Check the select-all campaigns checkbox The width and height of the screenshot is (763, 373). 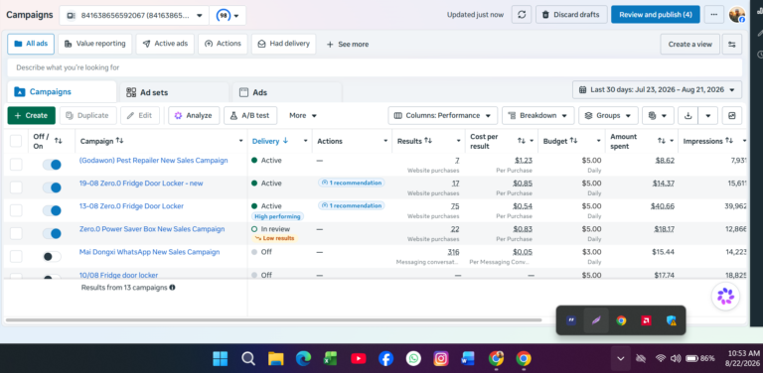16,141
